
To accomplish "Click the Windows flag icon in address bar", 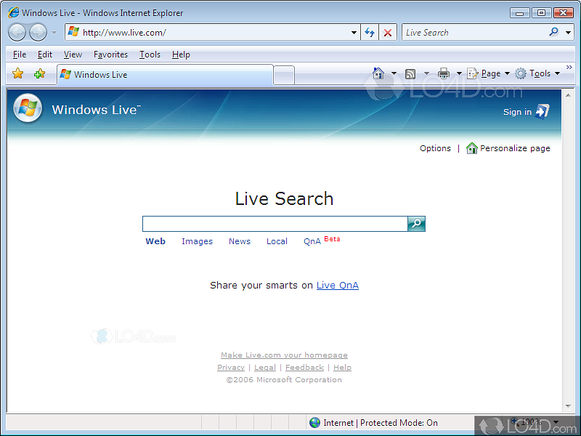I will click(73, 31).
